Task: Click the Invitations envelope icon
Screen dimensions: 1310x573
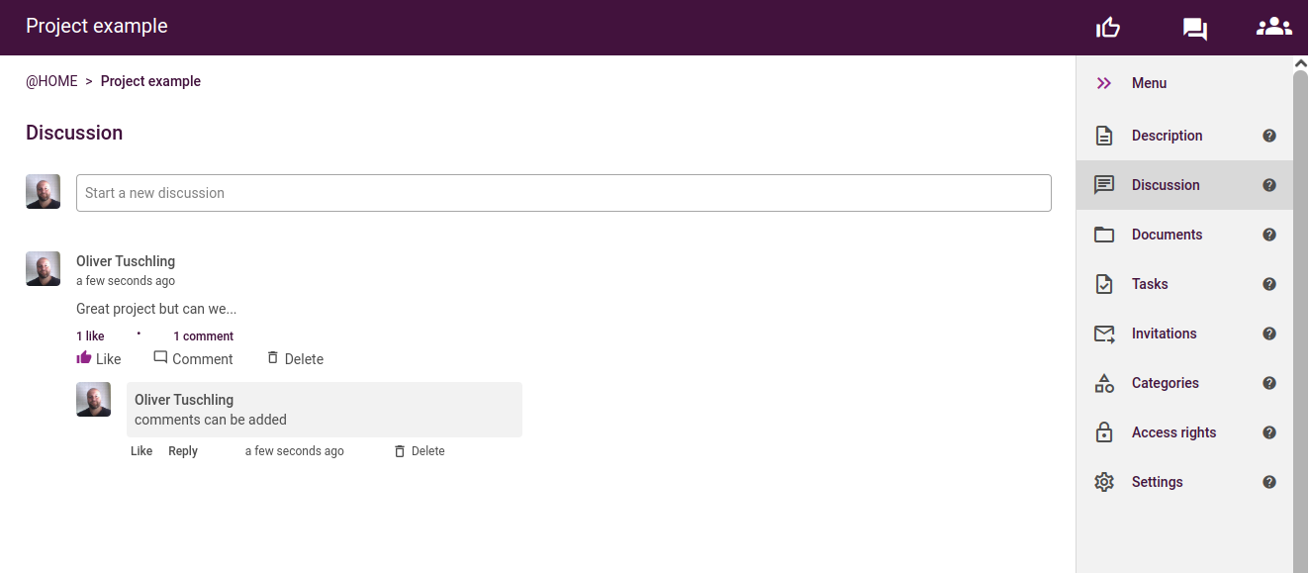Action: [1104, 334]
